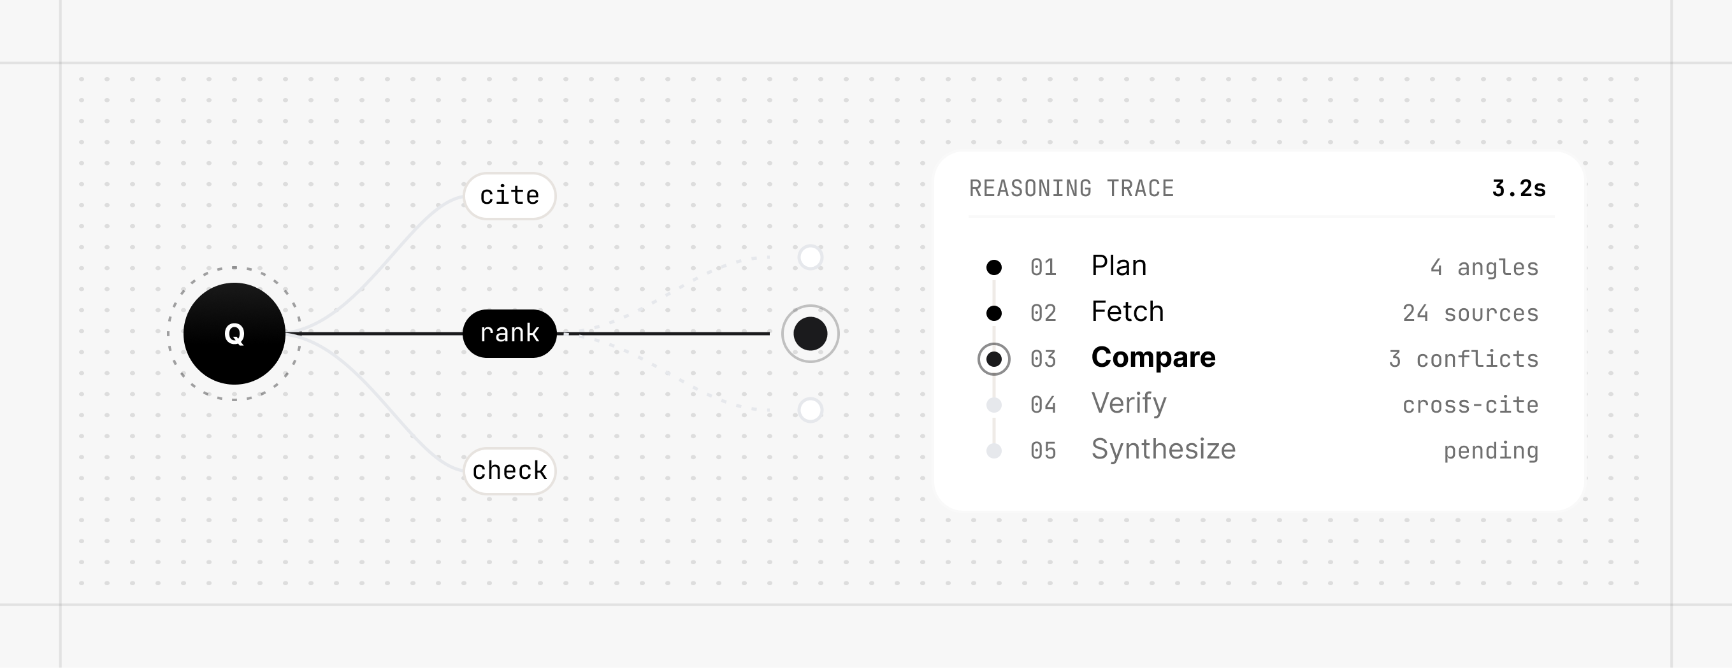
Task: Click the lower empty output circle
Action: tap(810, 410)
